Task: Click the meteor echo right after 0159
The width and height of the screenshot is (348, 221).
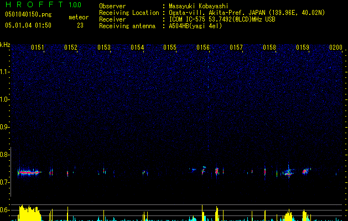Action: click(x=306, y=171)
